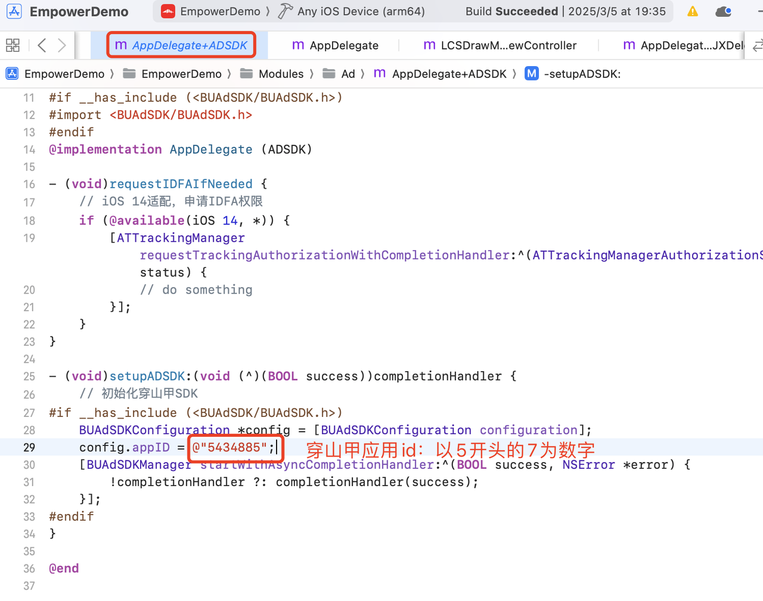Viewport: 763px width, 601px height.
Task: Open the yellow warning issues indicator
Action: (x=693, y=11)
